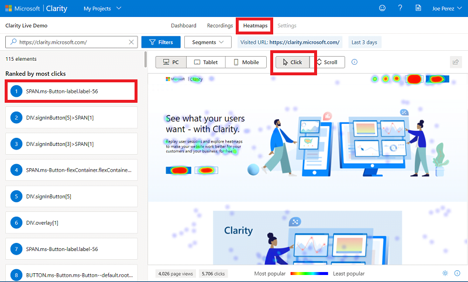Select element 1 SPAN.ms-Button-label.label-56
Image resolution: width=468 pixels, height=282 pixels.
click(71, 92)
